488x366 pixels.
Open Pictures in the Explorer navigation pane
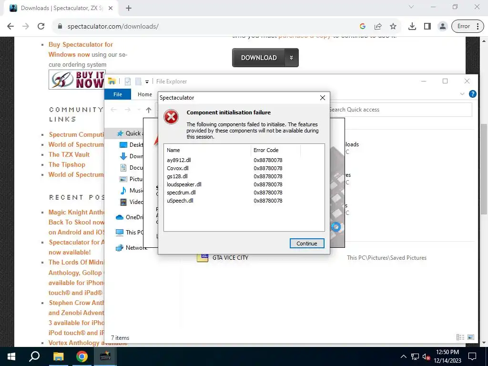[132, 179]
